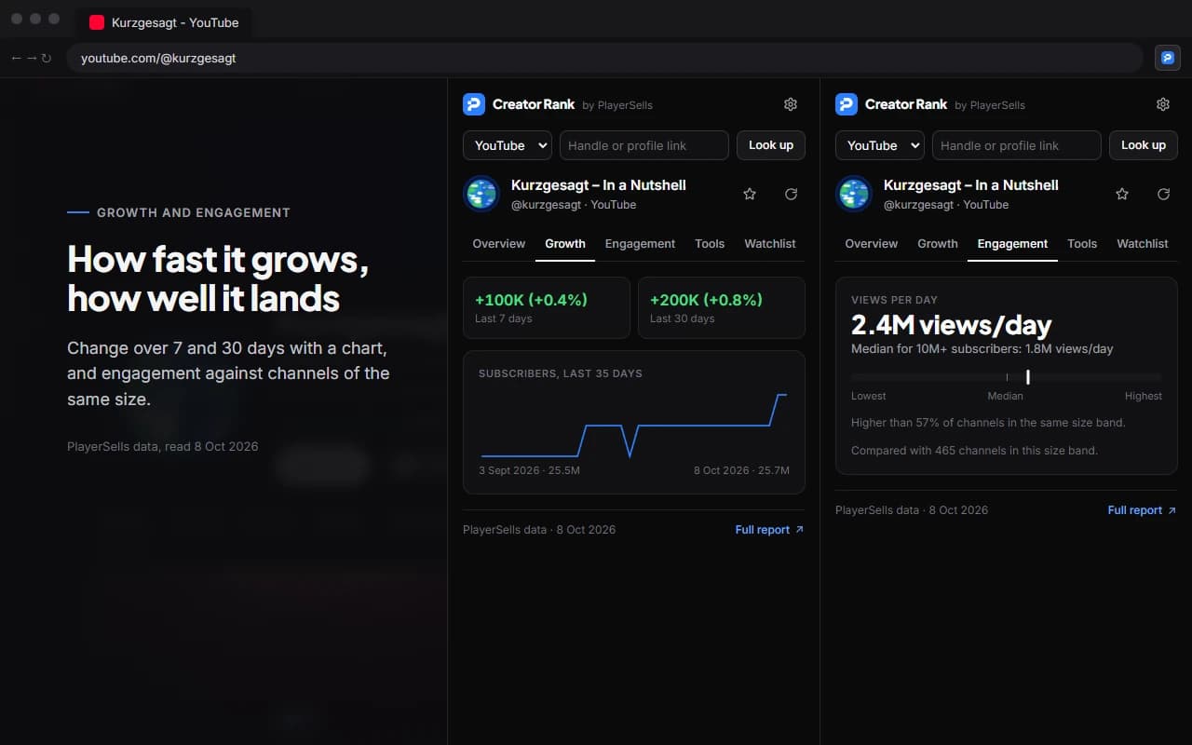Click the subscribers line chart
This screenshot has height=745, width=1192.
point(634,426)
